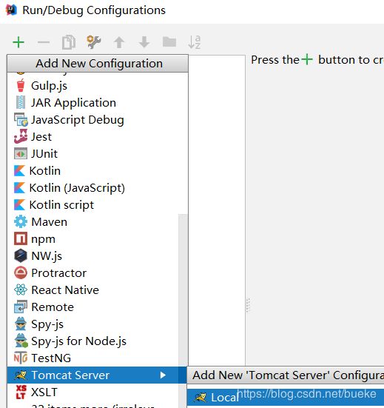Click the Remote configuration icon
The height and width of the screenshot is (408, 384).
point(21,307)
